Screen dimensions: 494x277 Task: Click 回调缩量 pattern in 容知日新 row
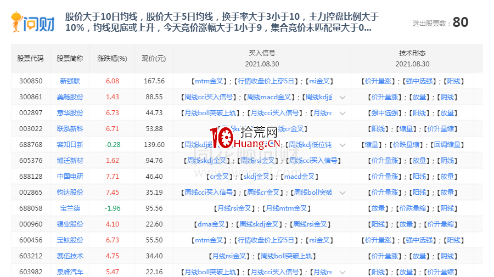447,144
